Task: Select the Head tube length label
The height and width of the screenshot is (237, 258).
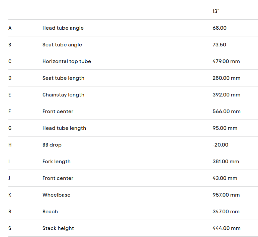Action: pyautogui.click(x=64, y=128)
